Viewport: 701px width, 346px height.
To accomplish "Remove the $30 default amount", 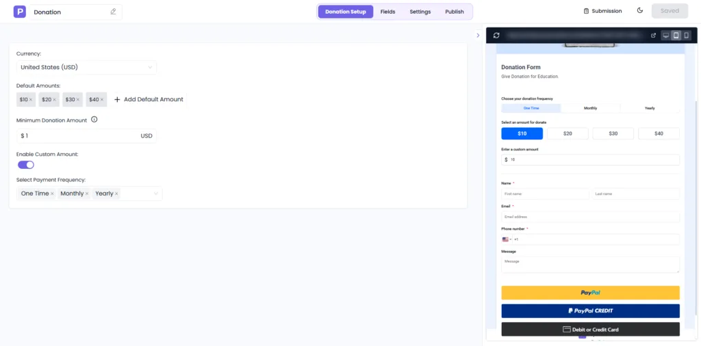I will (78, 100).
